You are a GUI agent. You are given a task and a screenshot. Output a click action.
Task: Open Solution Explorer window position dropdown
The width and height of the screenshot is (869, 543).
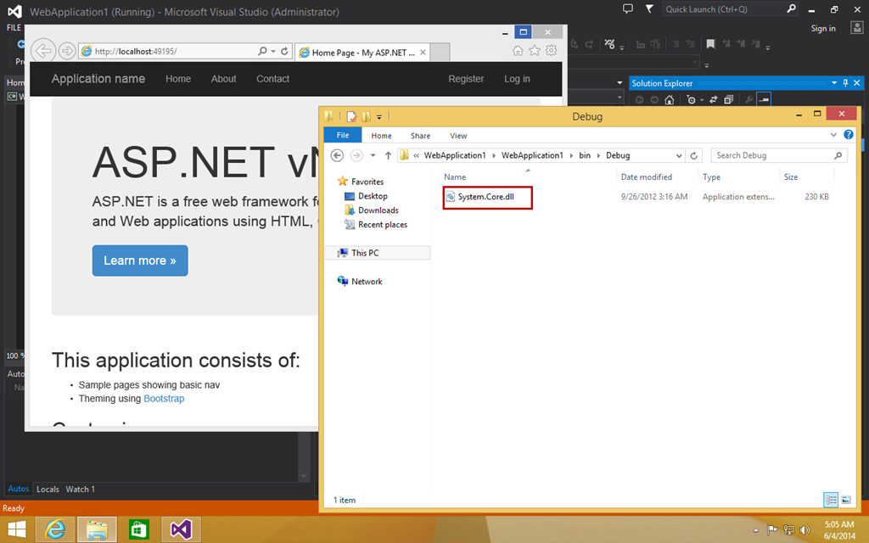point(834,83)
